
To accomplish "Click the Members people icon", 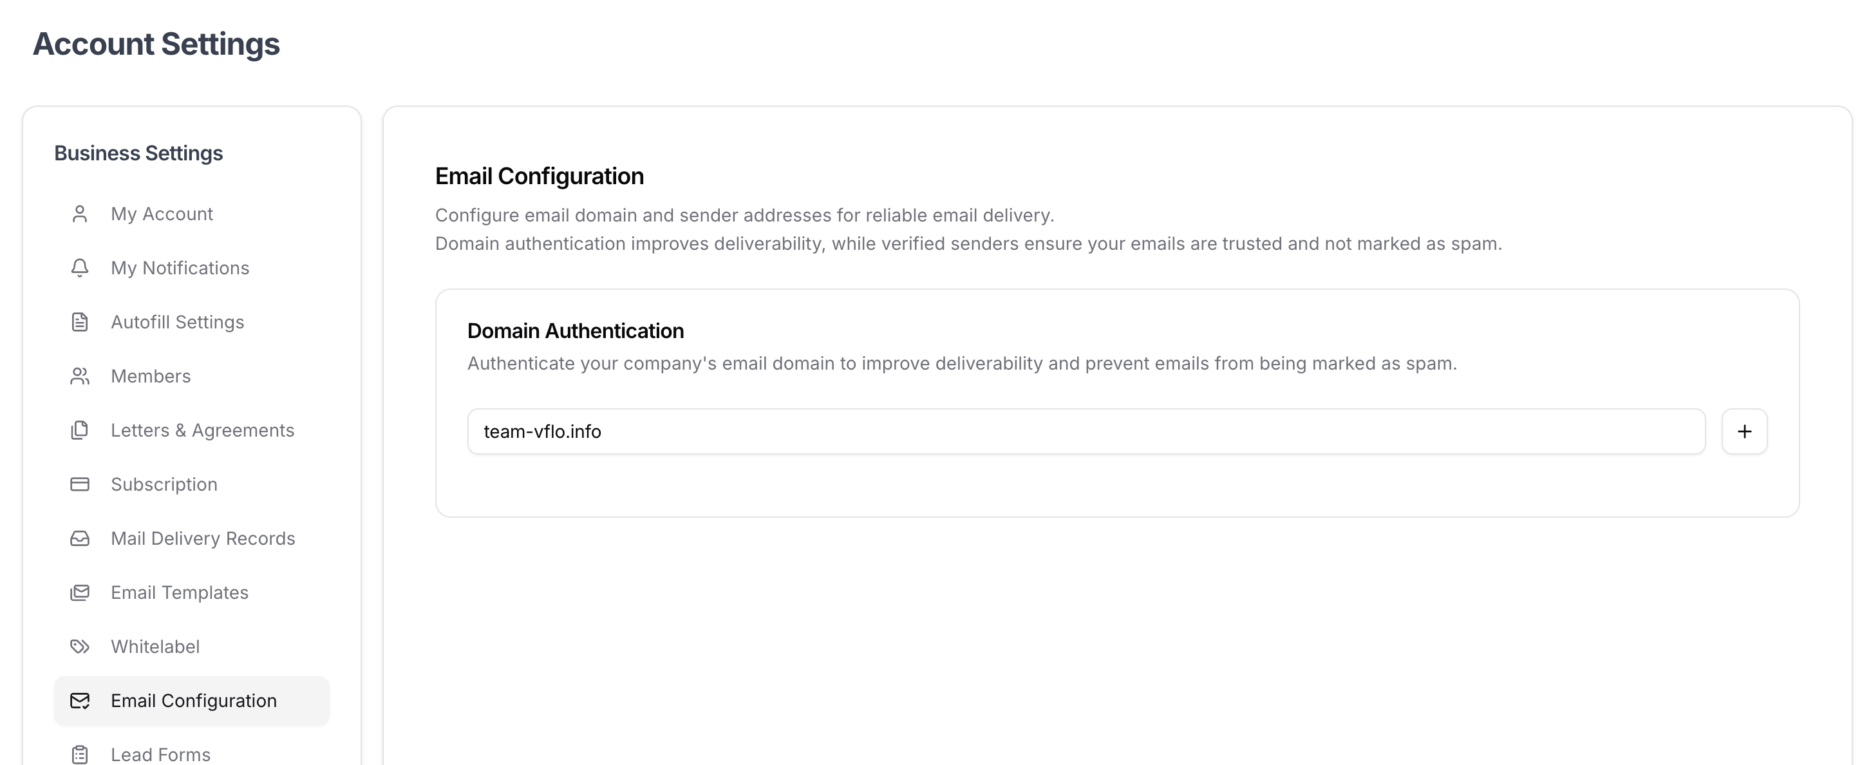I will click(x=80, y=376).
